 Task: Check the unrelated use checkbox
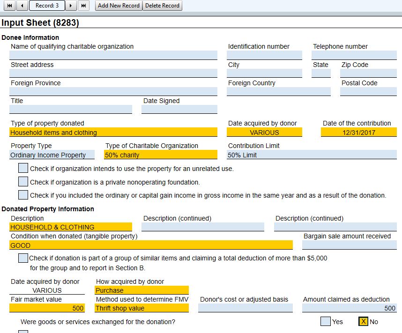pyautogui.click(x=23, y=168)
